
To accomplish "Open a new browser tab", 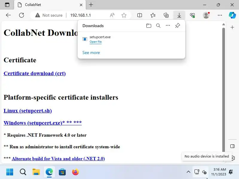I will tap(91, 5).
